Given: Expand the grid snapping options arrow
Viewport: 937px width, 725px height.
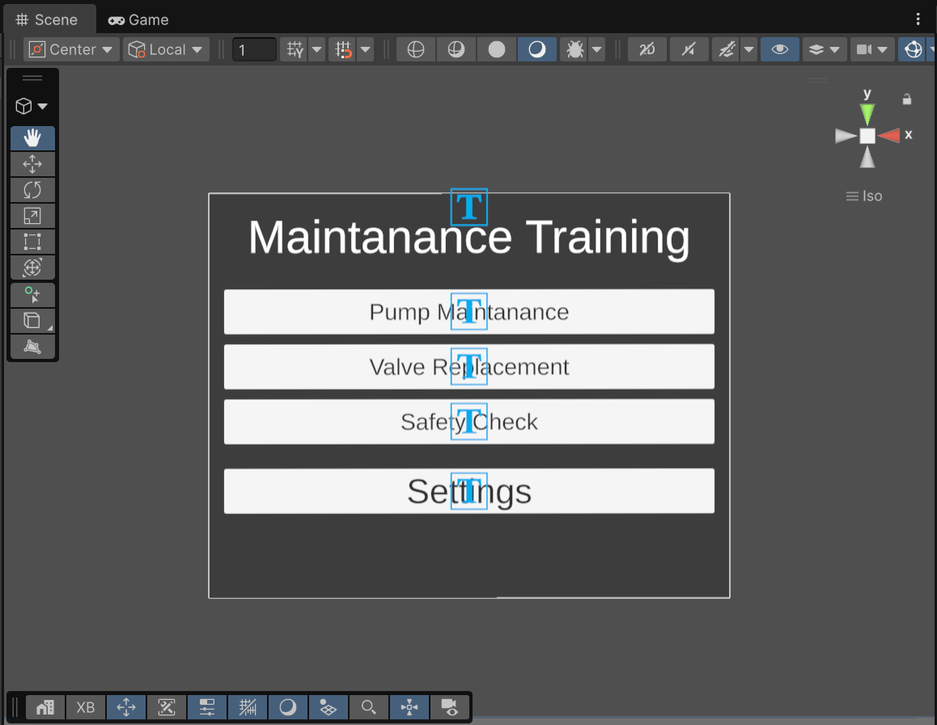Looking at the screenshot, I should 365,49.
